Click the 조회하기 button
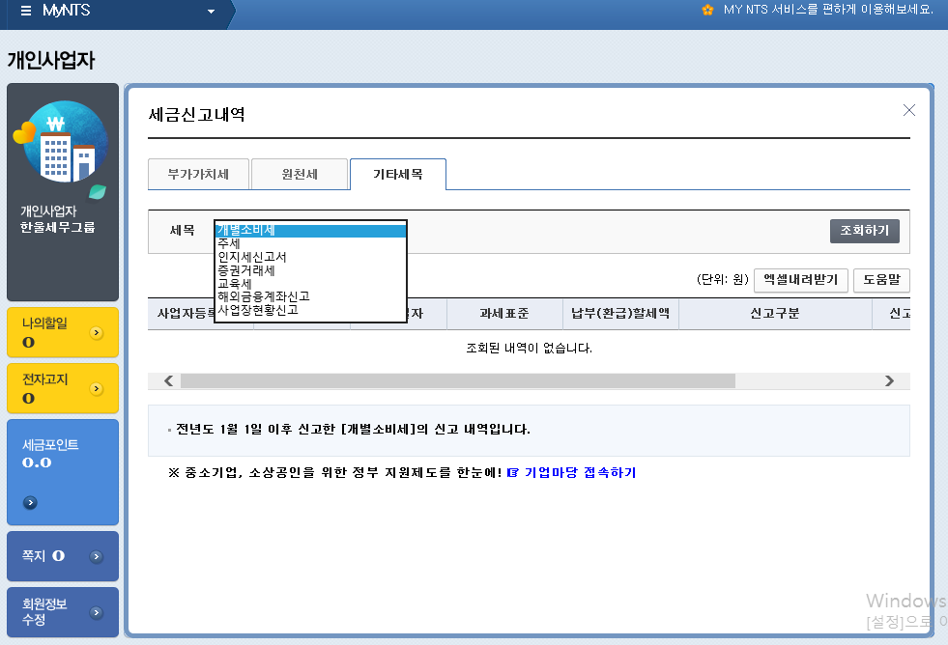This screenshot has width=948, height=645. (864, 231)
